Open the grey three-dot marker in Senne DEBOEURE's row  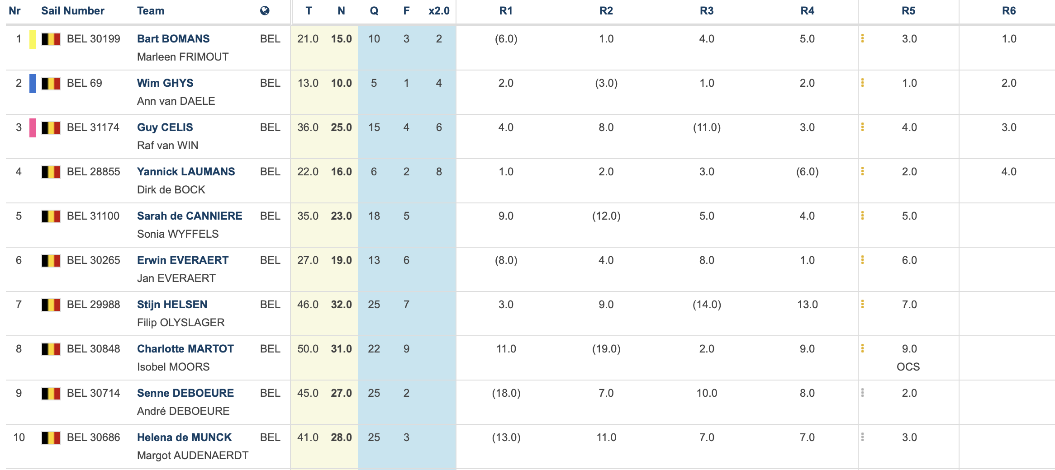(x=862, y=393)
